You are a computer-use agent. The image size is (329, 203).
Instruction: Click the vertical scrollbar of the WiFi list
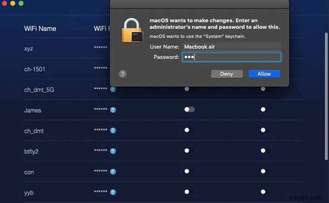point(326,96)
